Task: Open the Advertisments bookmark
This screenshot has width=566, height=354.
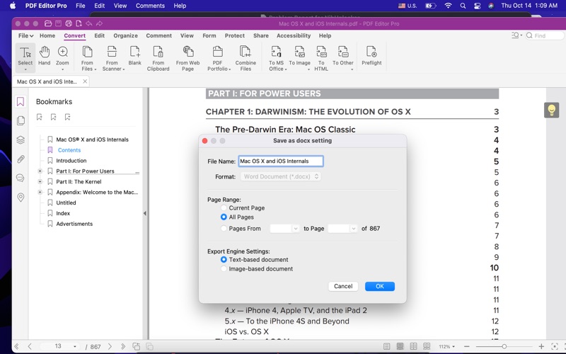Action: tap(74, 224)
